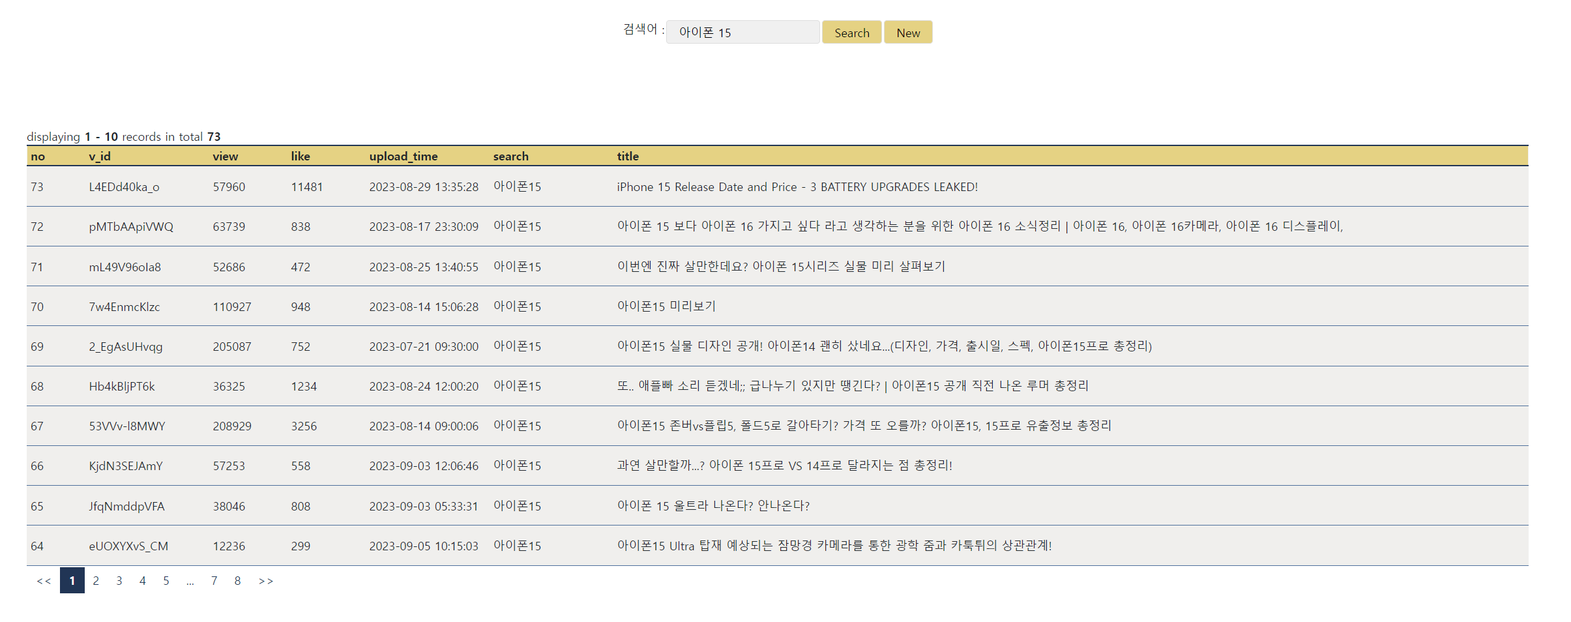
Task: Select video id Hb4kBljPT6k
Action: [122, 387]
